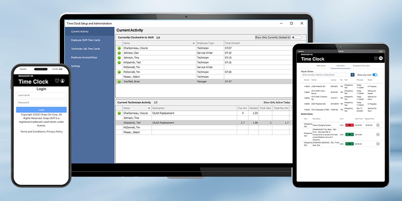Viewport: 402px width, 201px height.
Task: Start the Crankshaft Oil Seal job timer
Action: 349,134
